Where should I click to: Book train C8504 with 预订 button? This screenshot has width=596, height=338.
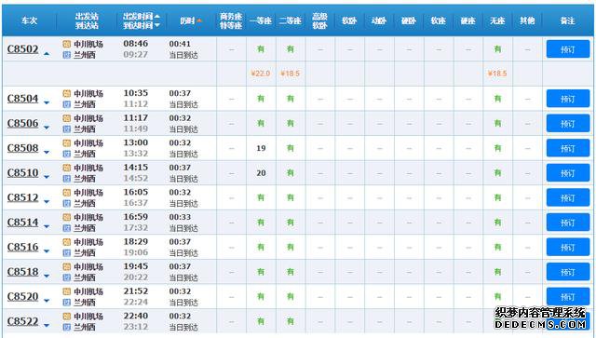pyautogui.click(x=568, y=99)
